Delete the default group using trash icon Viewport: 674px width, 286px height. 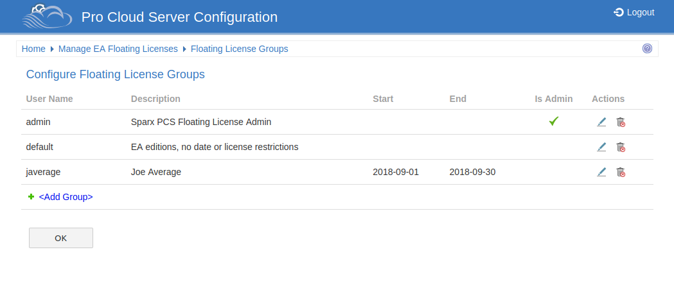coord(621,147)
